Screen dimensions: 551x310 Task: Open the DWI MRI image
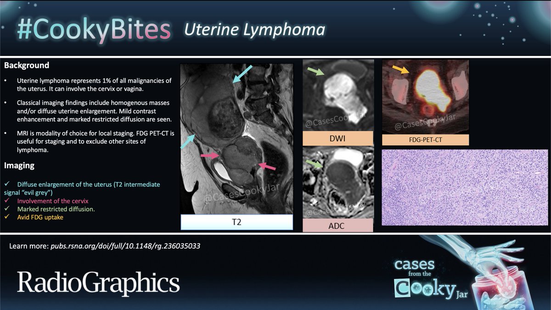click(338, 95)
